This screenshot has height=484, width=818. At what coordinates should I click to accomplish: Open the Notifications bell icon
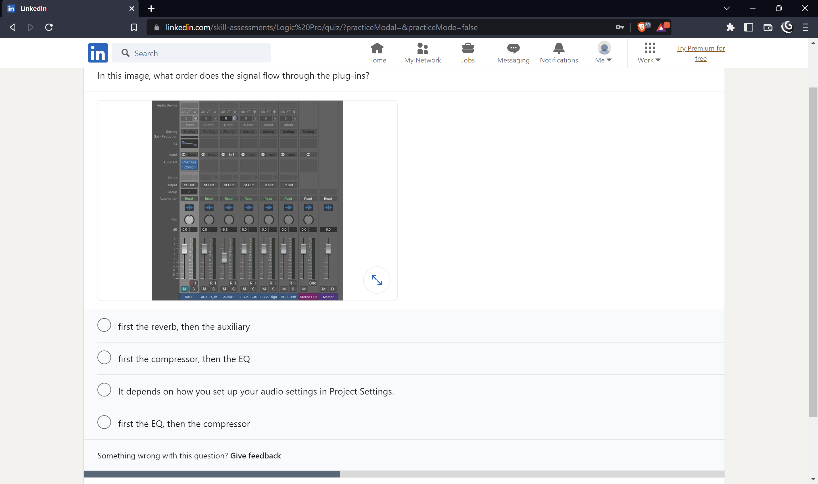point(558,53)
